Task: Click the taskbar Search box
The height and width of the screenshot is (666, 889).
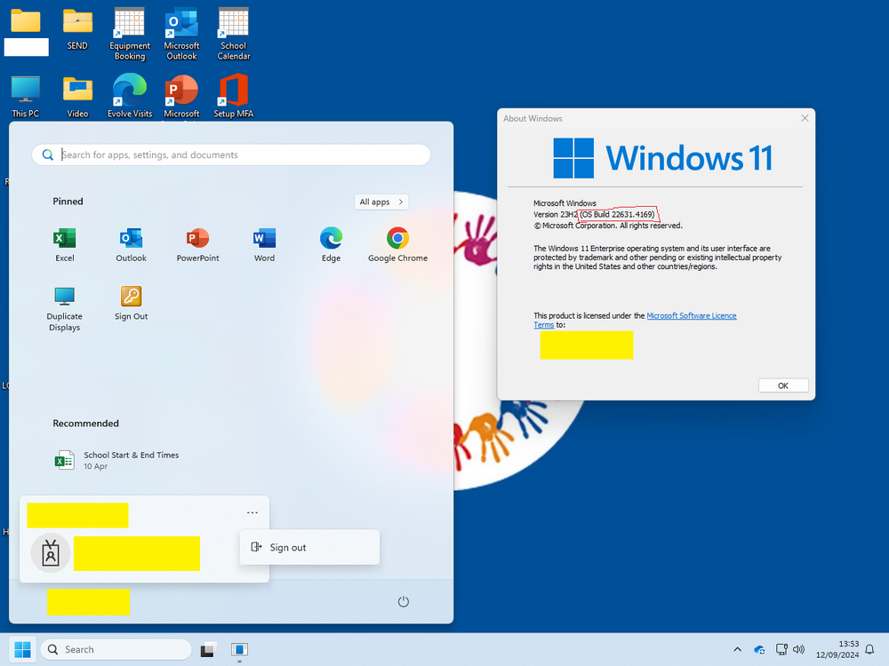Action: (116, 649)
